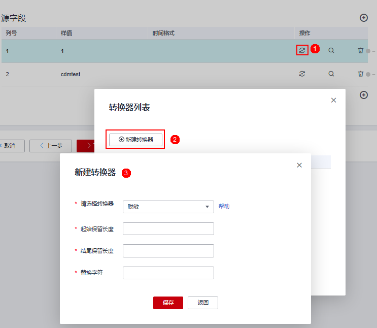Viewport: 377px width, 328px height.
Task: Open converter icon for cdmtest row
Action: coord(302,74)
